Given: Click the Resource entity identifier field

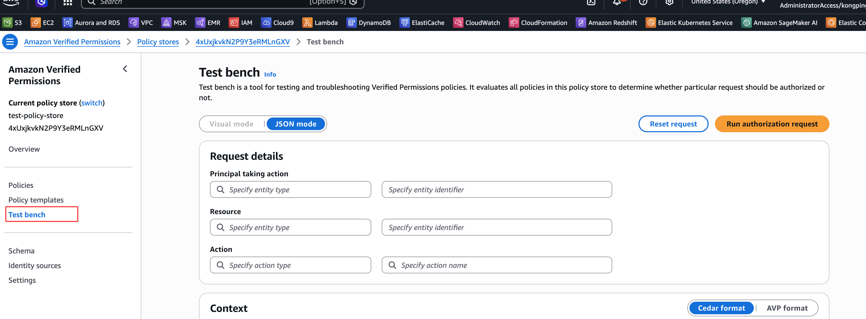Looking at the screenshot, I should [x=497, y=227].
